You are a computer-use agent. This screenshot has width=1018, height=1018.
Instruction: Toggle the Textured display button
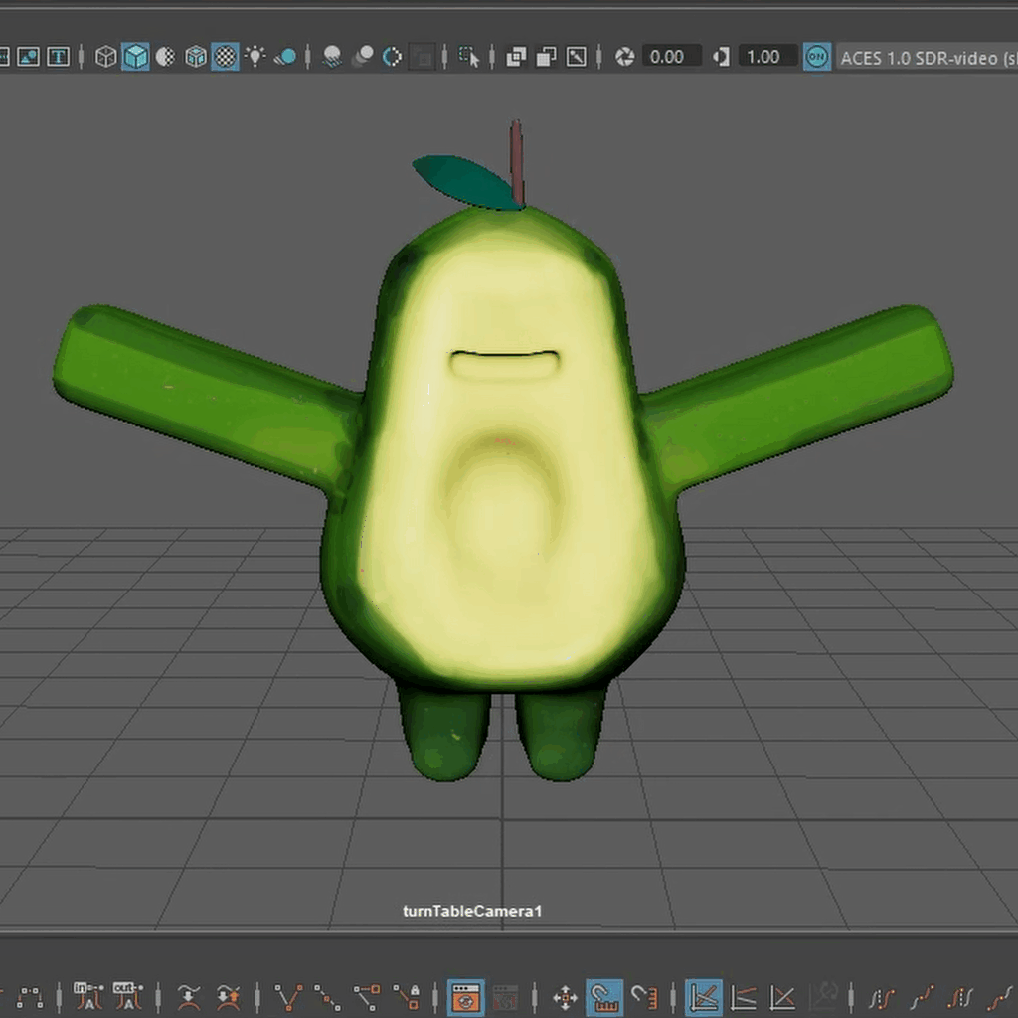(x=226, y=57)
